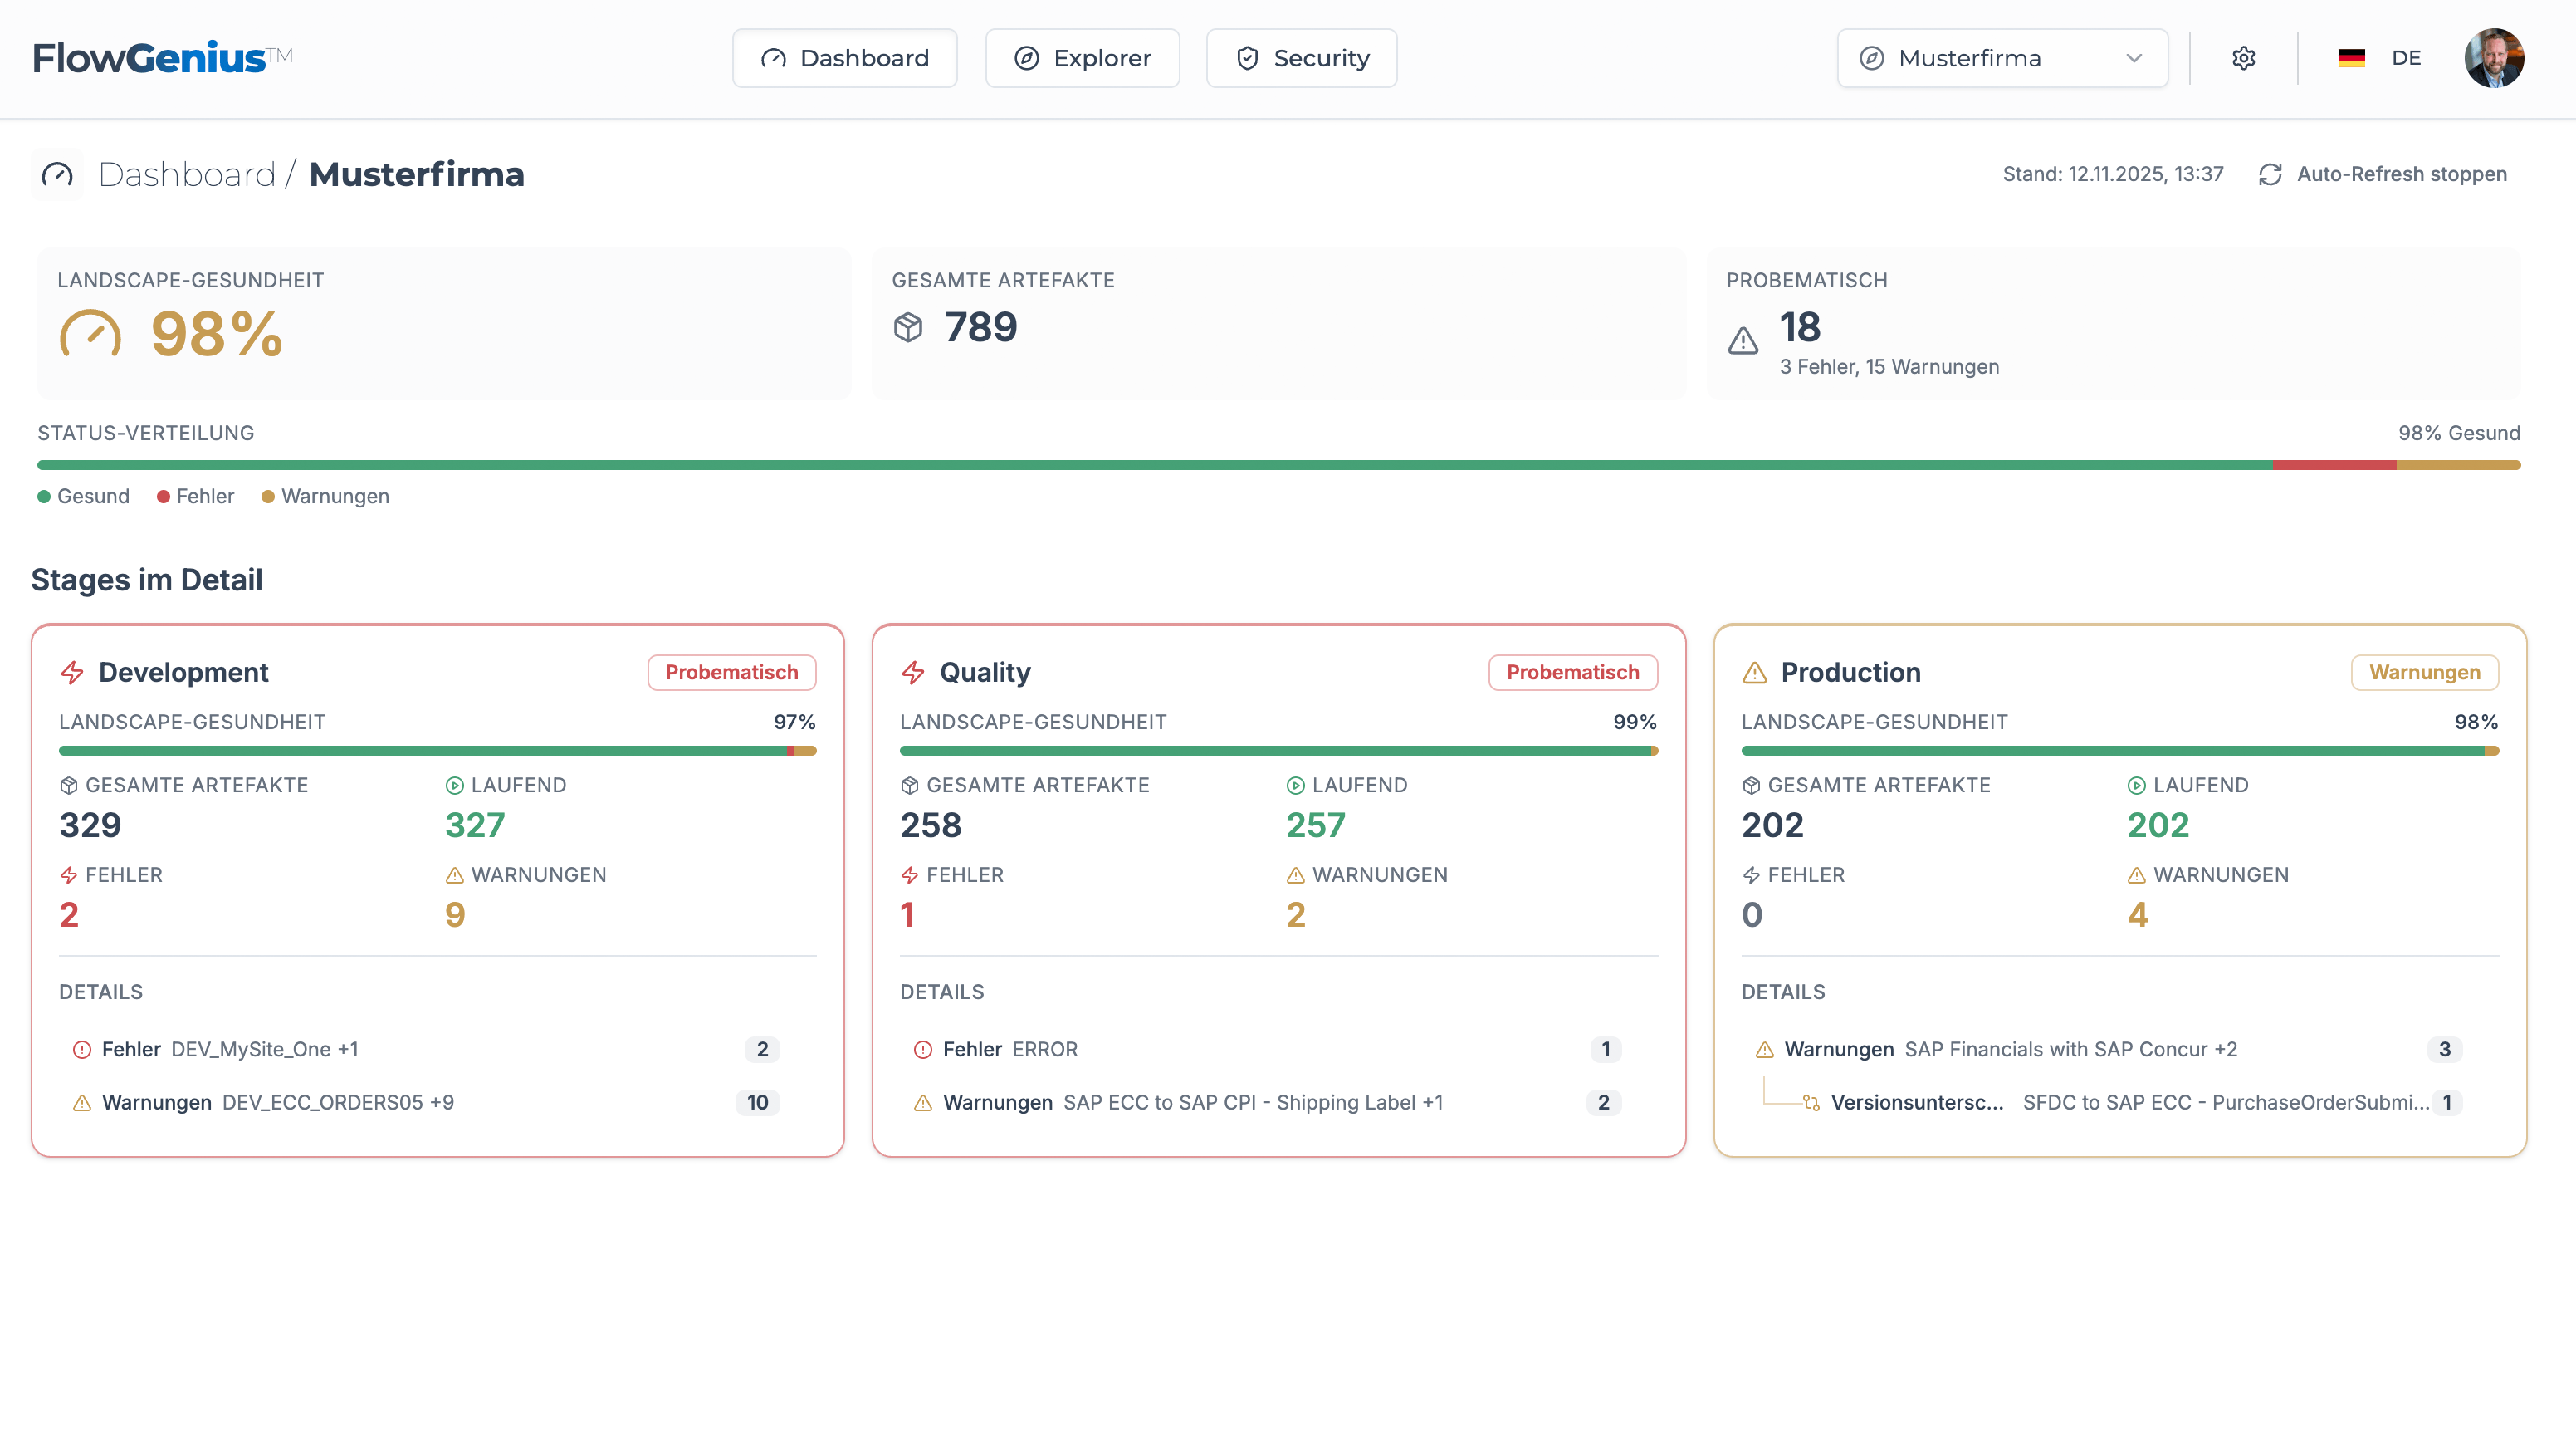Click the lightning icon next to Development
Viewport: 2576px width, 1450px height.
pyautogui.click(x=72, y=673)
